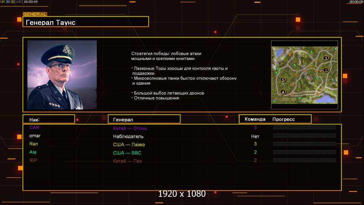This screenshot has width=364, height=205.
Task: Click the supply dollar icon in map's bottom-left corner
Action: click(x=274, y=101)
